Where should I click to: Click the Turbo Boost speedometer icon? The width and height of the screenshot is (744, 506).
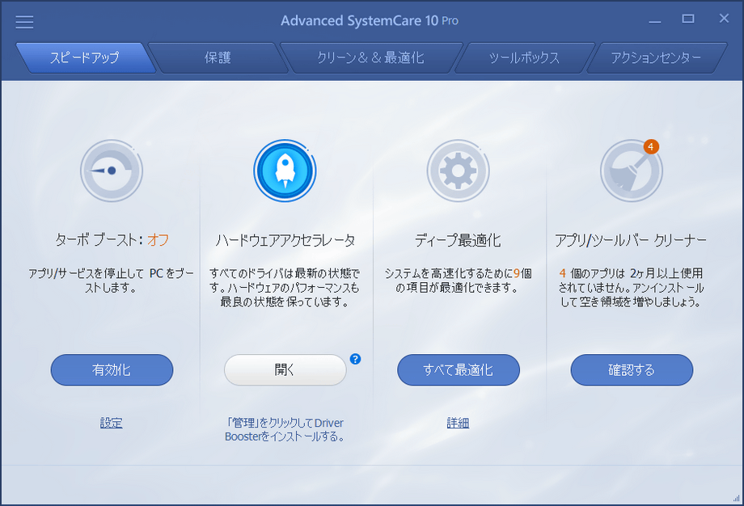pos(112,171)
